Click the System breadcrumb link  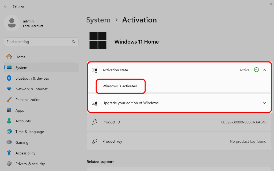(x=98, y=20)
